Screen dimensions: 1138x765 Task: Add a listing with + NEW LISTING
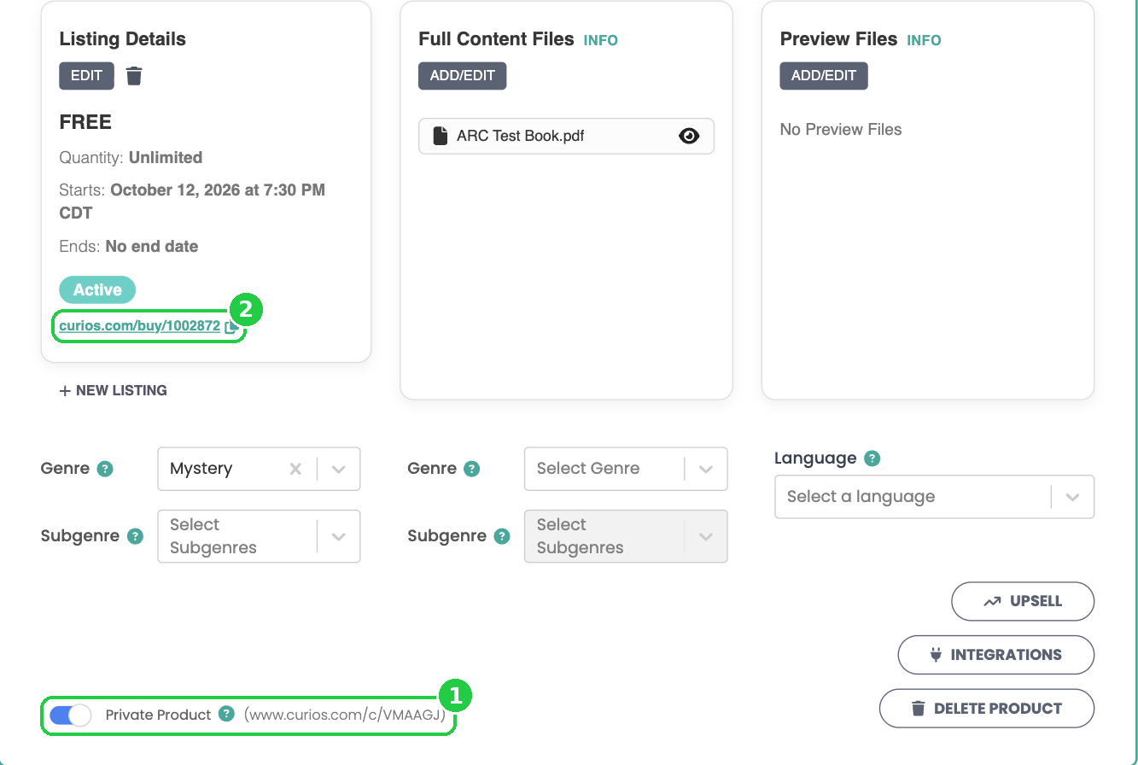tap(113, 390)
